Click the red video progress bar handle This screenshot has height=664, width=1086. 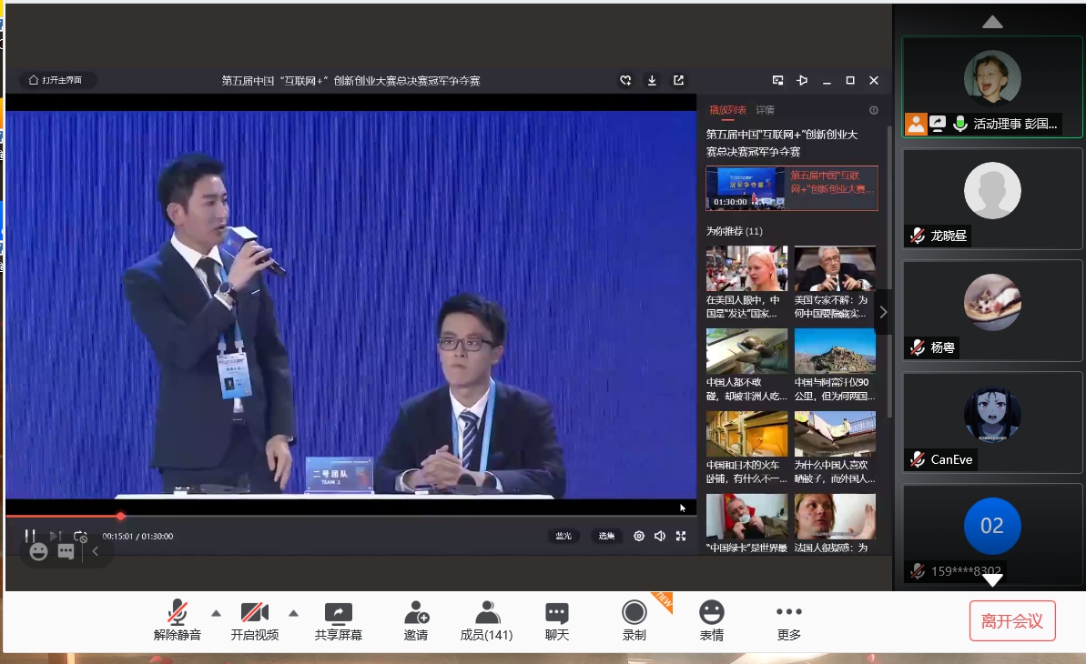(x=120, y=516)
